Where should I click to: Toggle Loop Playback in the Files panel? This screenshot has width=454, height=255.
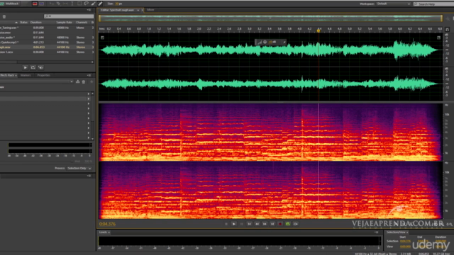tap(33, 67)
